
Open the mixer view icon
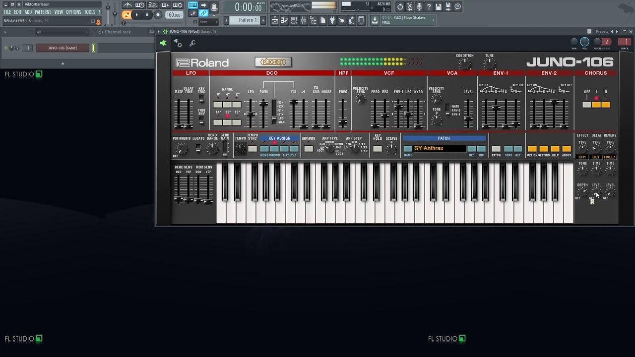tap(303, 20)
